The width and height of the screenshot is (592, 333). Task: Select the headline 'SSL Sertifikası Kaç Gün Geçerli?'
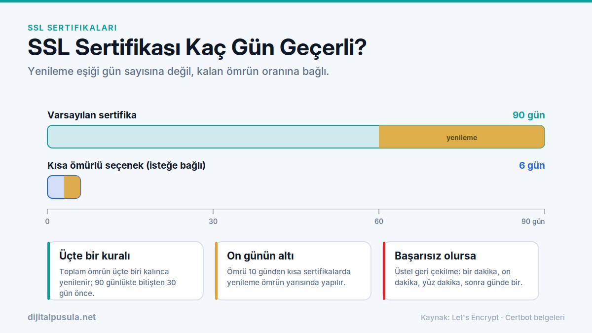197,48
